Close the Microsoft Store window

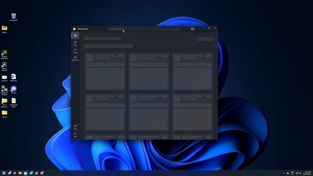(215, 28)
